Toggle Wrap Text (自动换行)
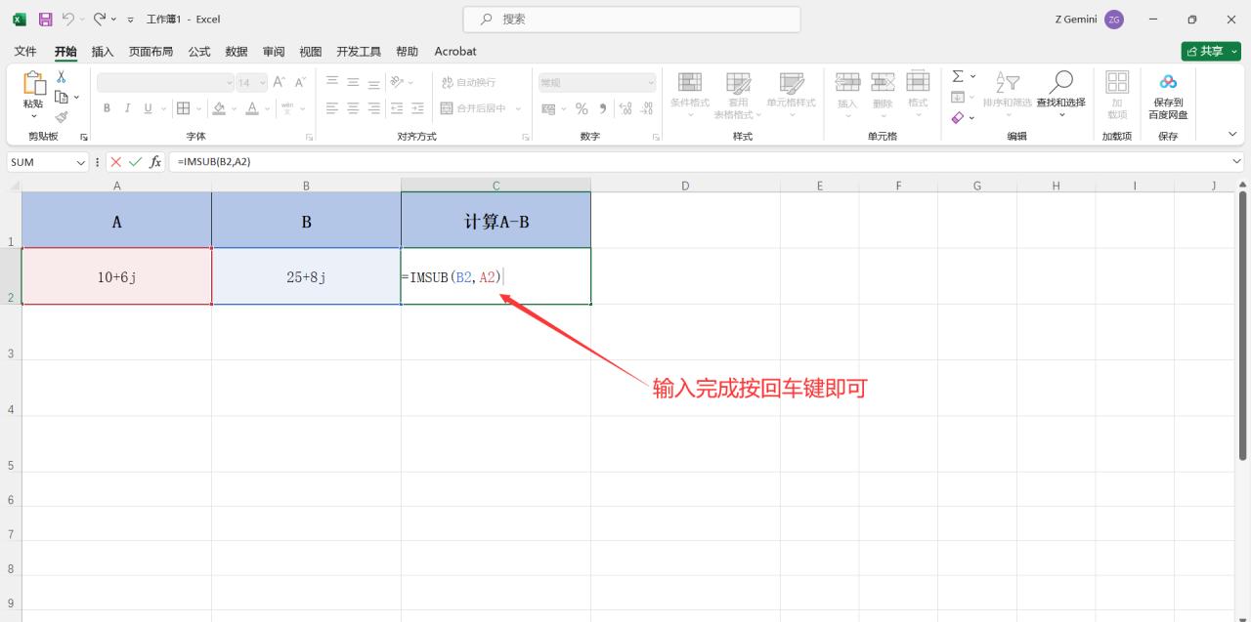 point(469,82)
